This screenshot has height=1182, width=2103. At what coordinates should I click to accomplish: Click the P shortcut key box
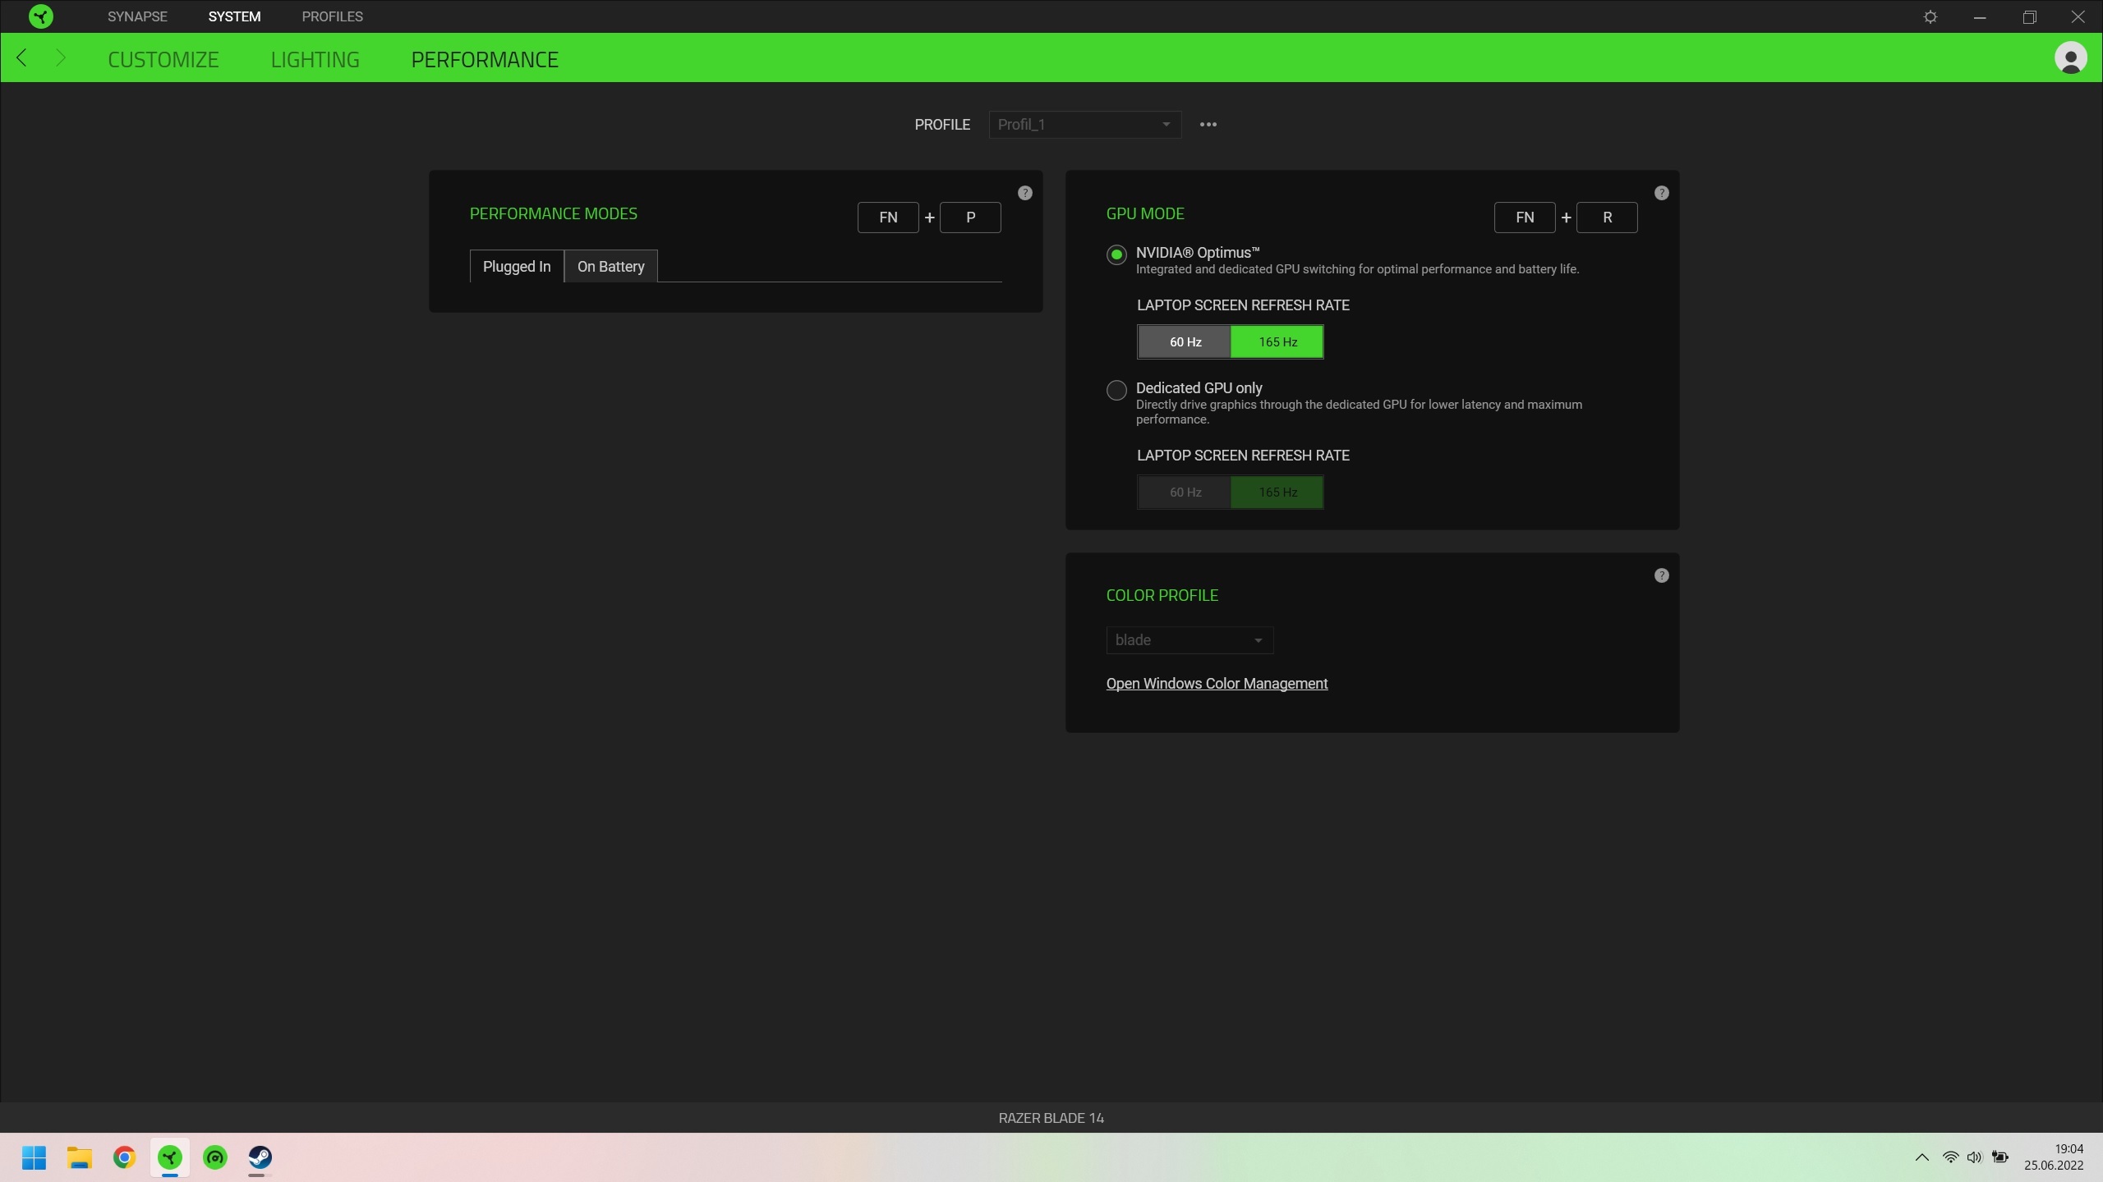pyautogui.click(x=970, y=218)
